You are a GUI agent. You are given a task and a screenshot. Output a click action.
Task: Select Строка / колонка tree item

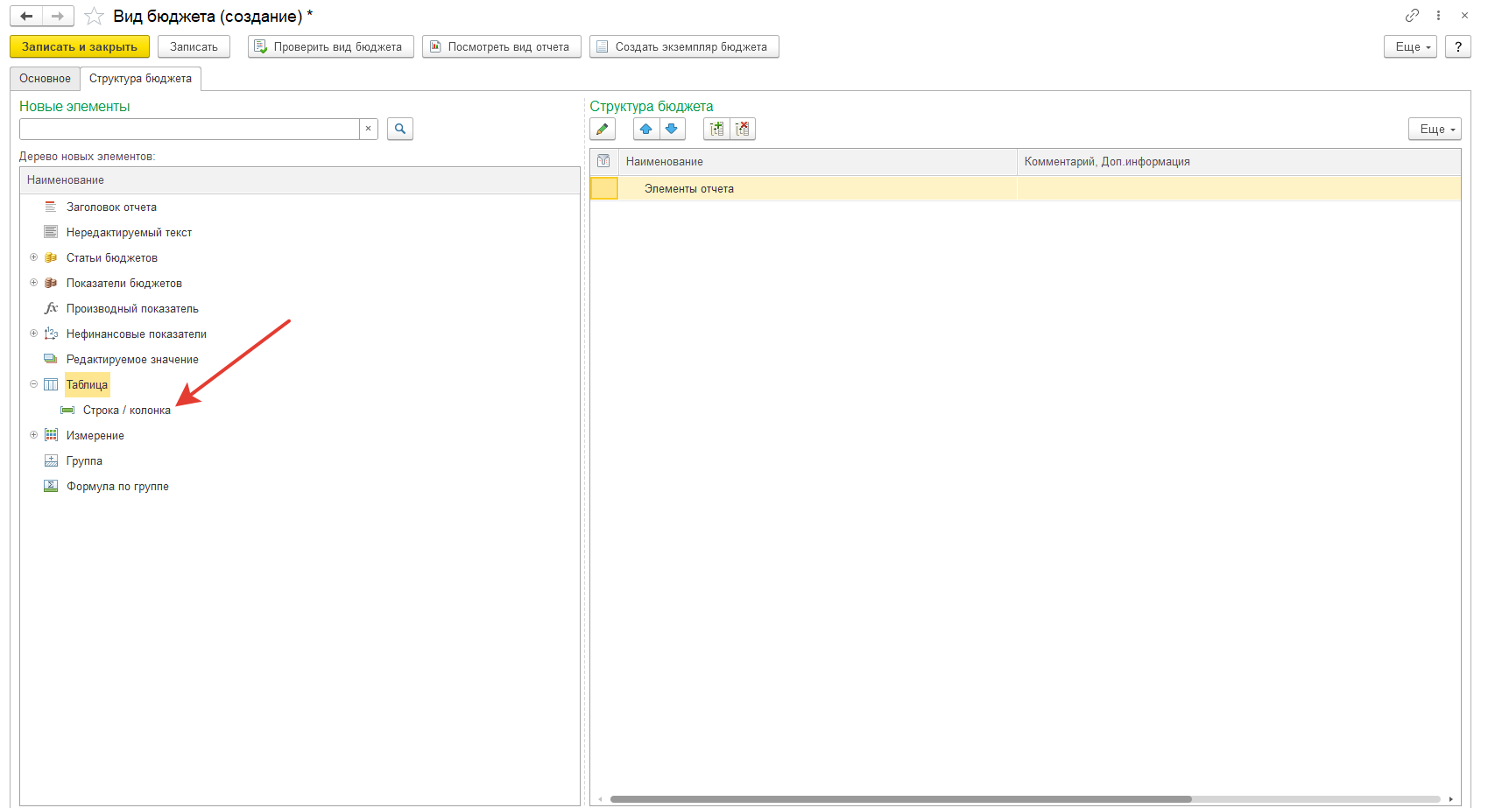point(127,411)
